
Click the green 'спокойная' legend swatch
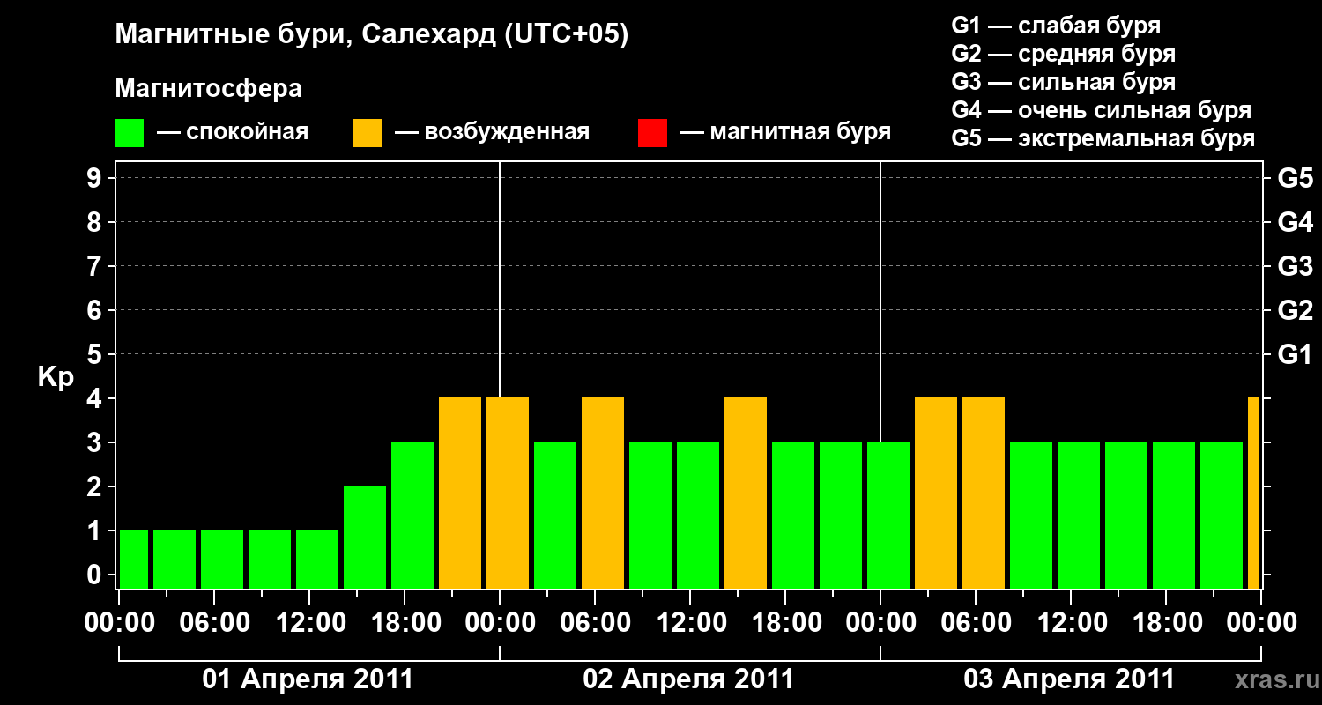point(129,133)
